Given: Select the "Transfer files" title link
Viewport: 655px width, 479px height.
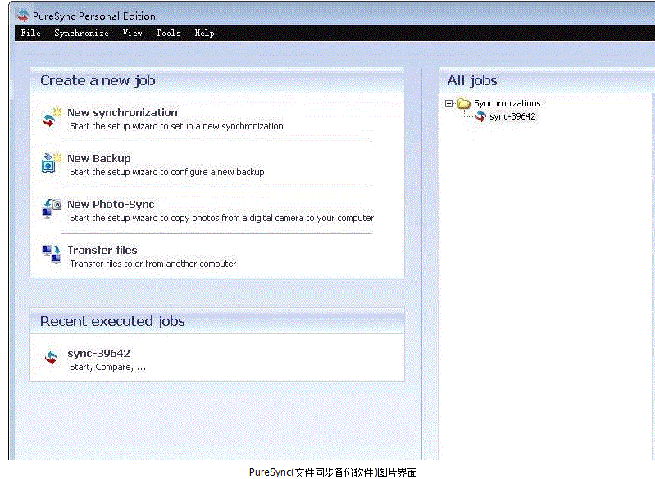Looking at the screenshot, I should (x=102, y=250).
